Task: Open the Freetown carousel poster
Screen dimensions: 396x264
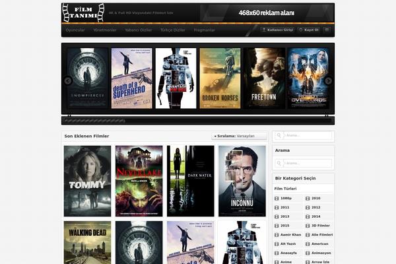Action: click(x=264, y=79)
